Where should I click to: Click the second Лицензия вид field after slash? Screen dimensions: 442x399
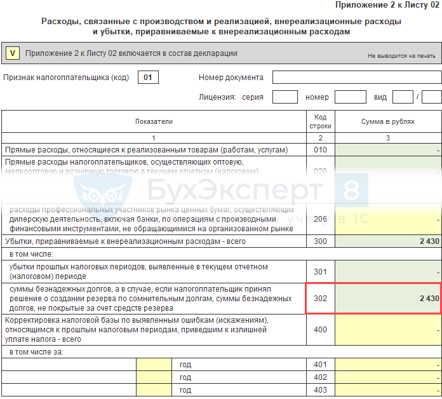(432, 97)
